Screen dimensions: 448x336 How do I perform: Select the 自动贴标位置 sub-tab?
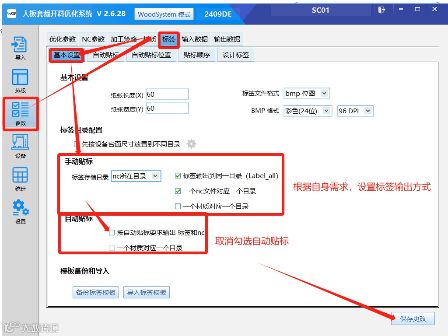pyautogui.click(x=151, y=55)
